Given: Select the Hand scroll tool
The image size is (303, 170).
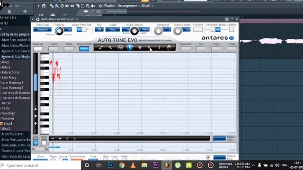Looking at the screenshot, I should 169,47.
